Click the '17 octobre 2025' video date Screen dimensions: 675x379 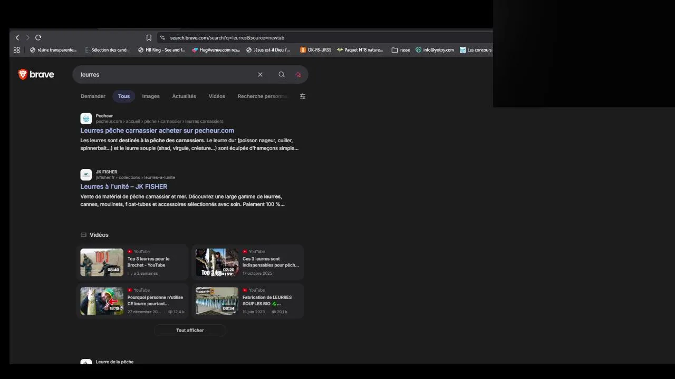tap(257, 273)
